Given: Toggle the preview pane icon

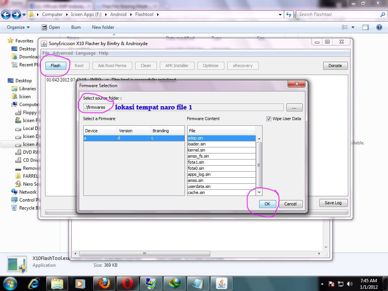Looking at the screenshot, I should pos(366,27).
